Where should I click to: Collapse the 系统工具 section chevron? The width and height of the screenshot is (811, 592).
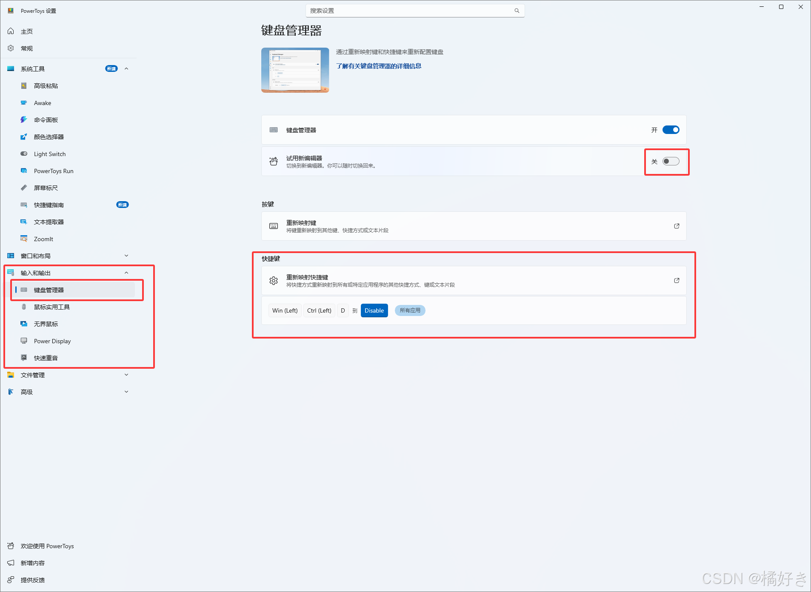click(126, 68)
